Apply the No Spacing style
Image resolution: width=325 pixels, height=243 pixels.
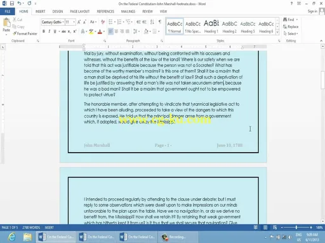point(193,27)
